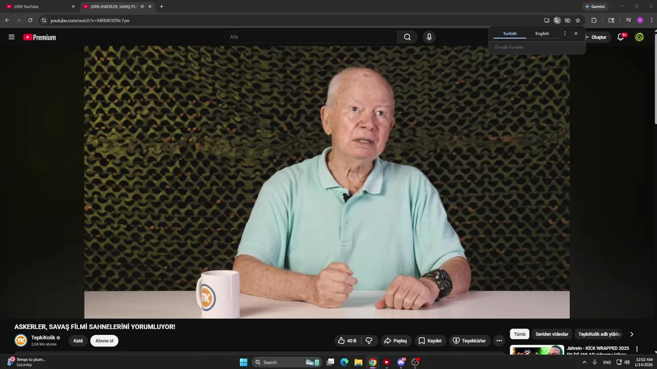Screen dimensions: 657x369
Task: Open Chrome profile avatar R
Action: tap(640, 20)
